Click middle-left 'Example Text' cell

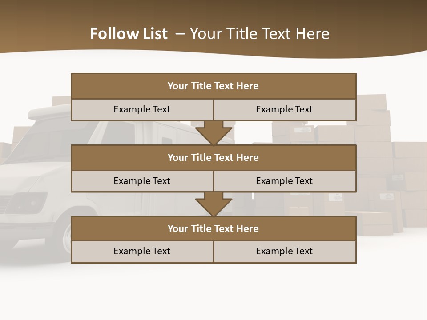pyautogui.click(x=142, y=181)
